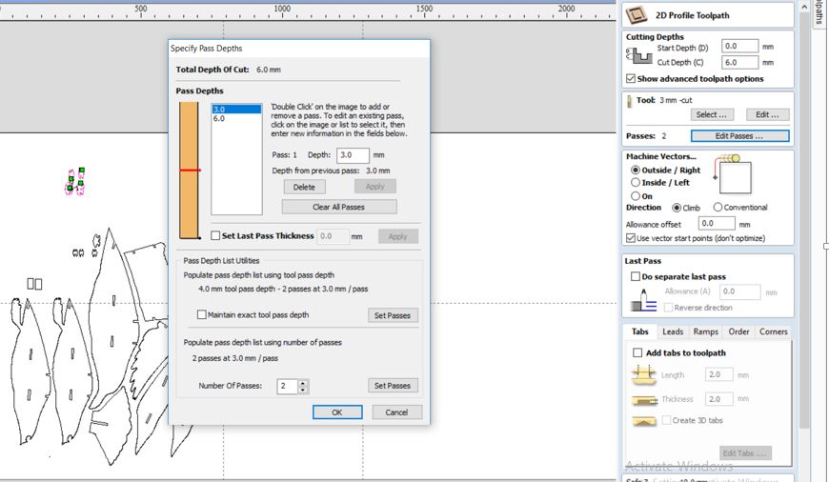Screen dimensions: 829x482
Task: Toggle the disabled Create 3D tabs checkbox
Action: coord(667,420)
